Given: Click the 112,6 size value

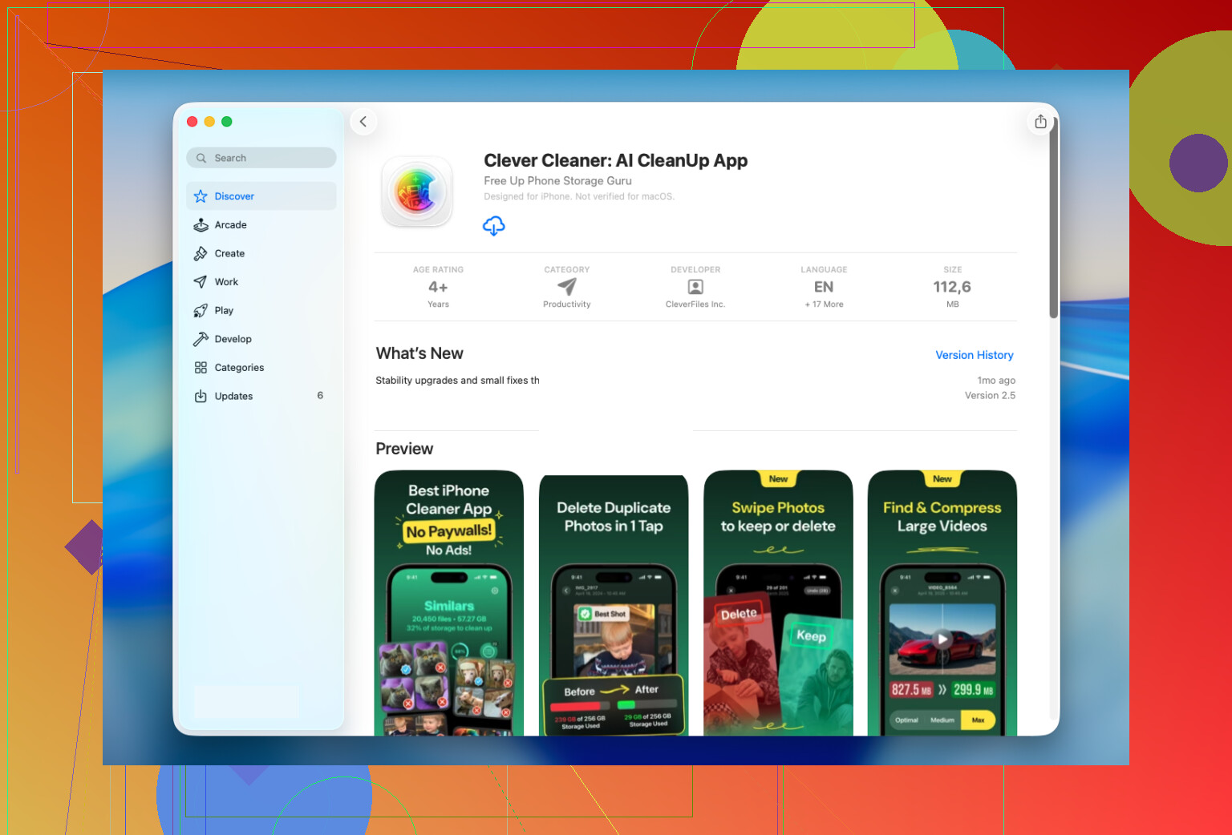Looking at the screenshot, I should coord(952,287).
